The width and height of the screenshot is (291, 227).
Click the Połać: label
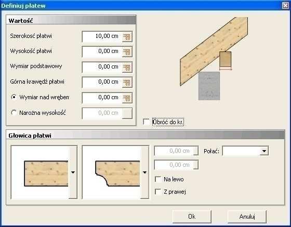click(x=211, y=151)
